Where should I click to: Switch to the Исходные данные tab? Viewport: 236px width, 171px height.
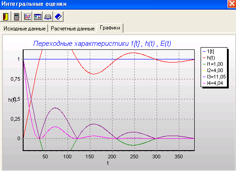[25, 29]
